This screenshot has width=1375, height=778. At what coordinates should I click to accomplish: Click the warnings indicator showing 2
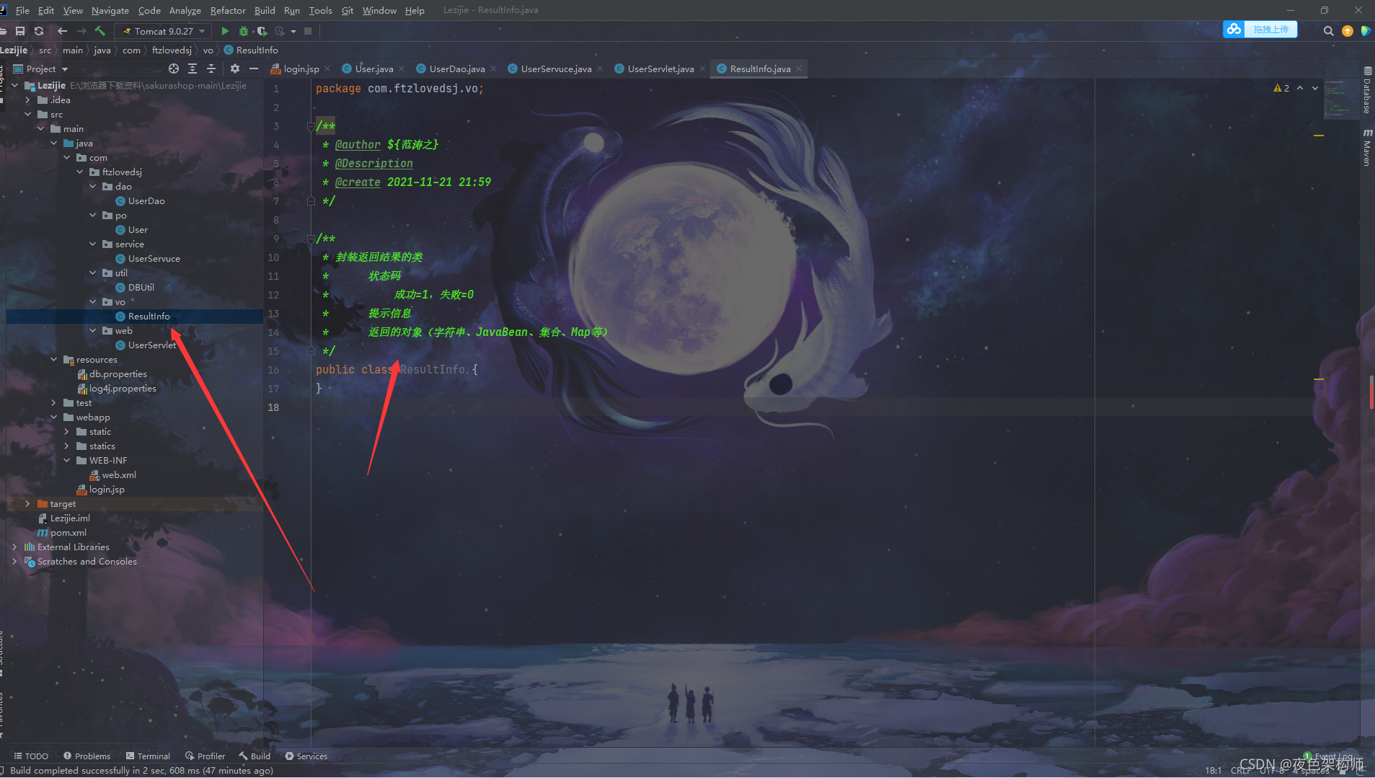coord(1281,88)
